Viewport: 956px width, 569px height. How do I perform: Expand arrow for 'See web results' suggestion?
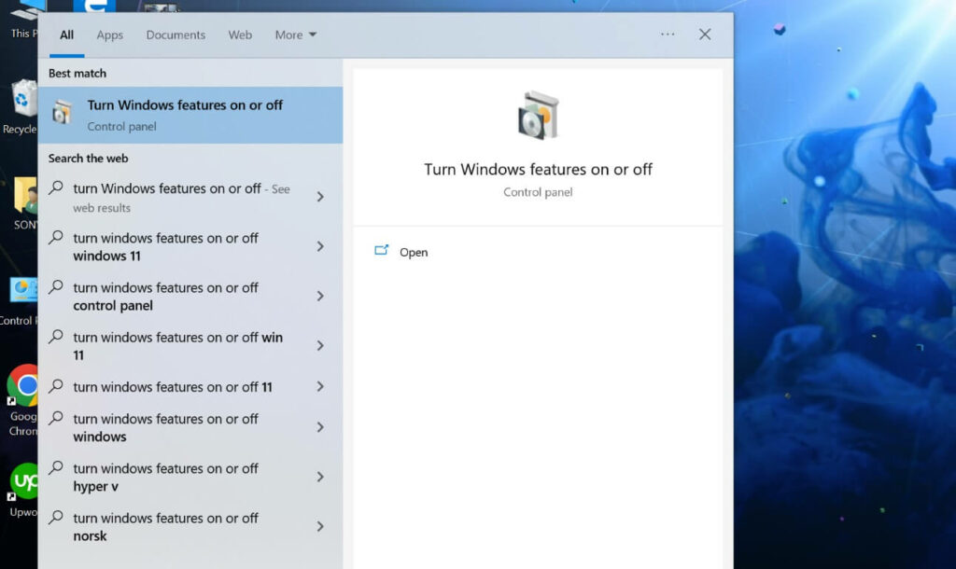[320, 197]
